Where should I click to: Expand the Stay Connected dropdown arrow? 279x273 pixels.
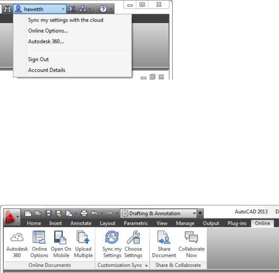point(90,9)
